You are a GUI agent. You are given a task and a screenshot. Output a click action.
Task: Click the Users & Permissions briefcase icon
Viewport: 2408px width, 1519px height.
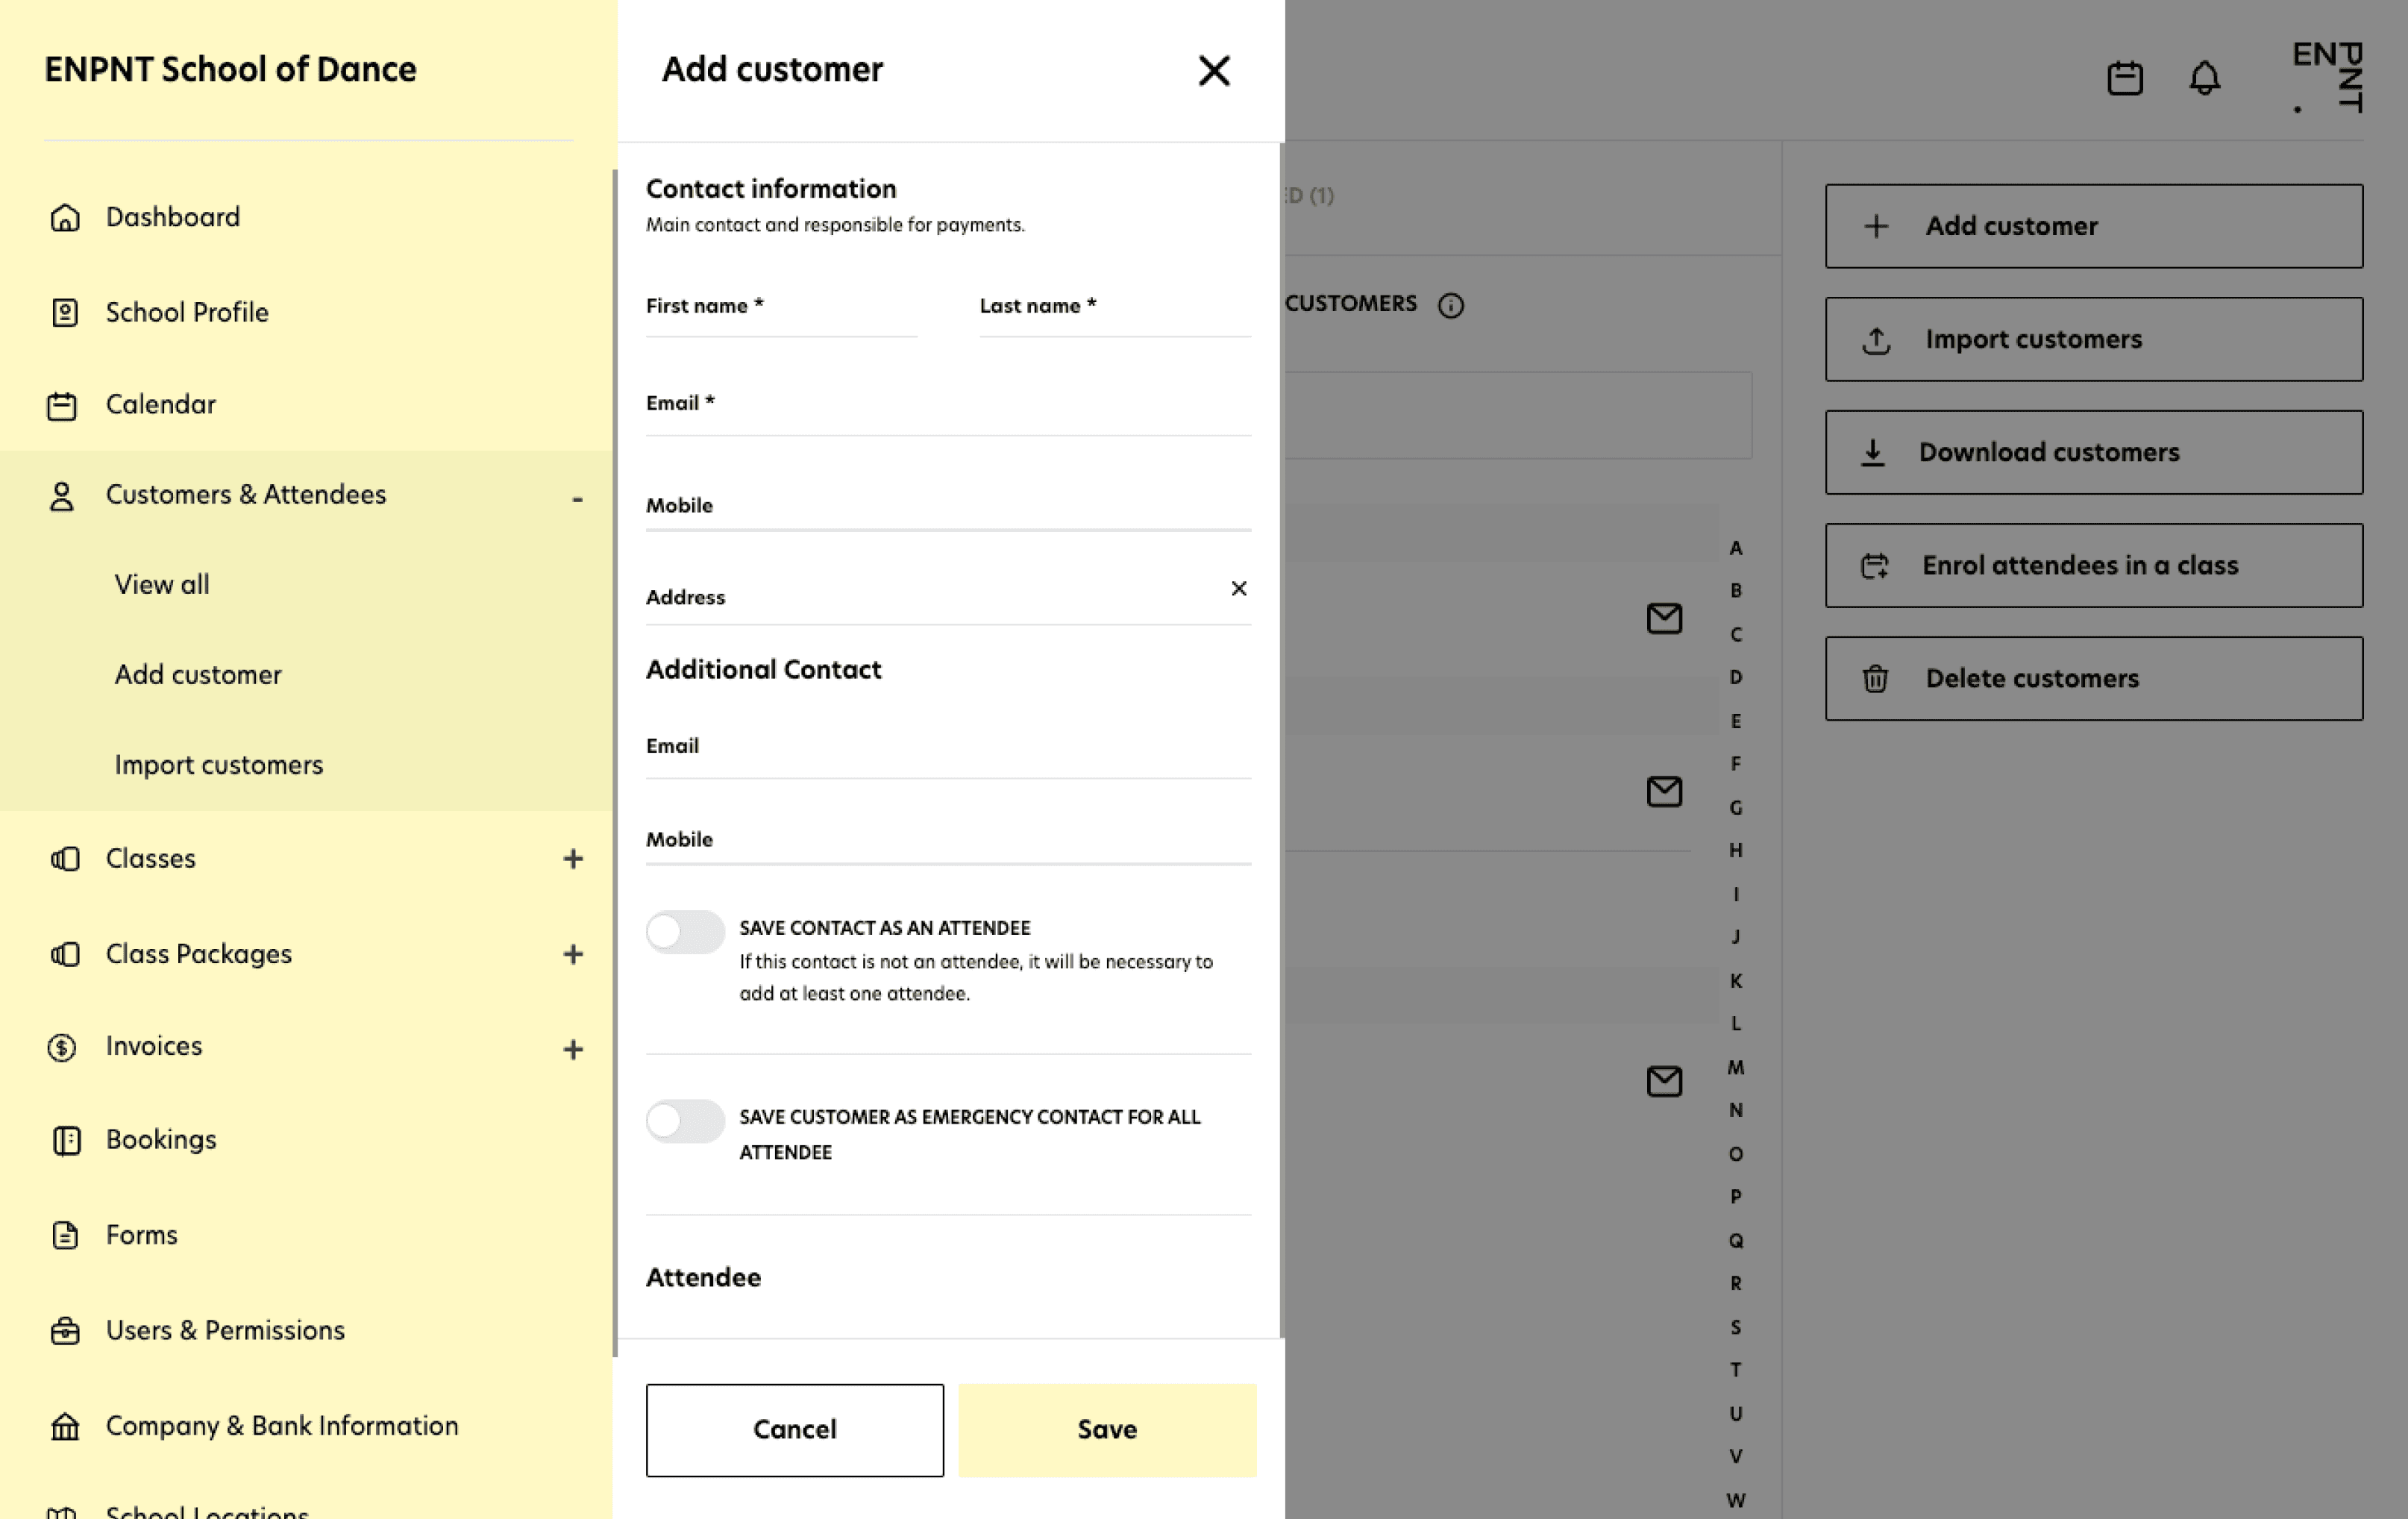tap(65, 1331)
